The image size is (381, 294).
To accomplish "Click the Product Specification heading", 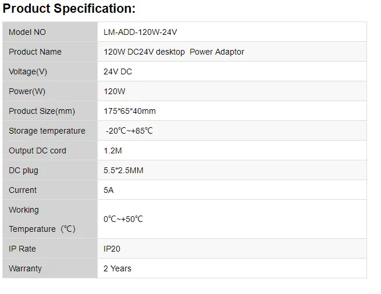I will [x=69, y=9].
